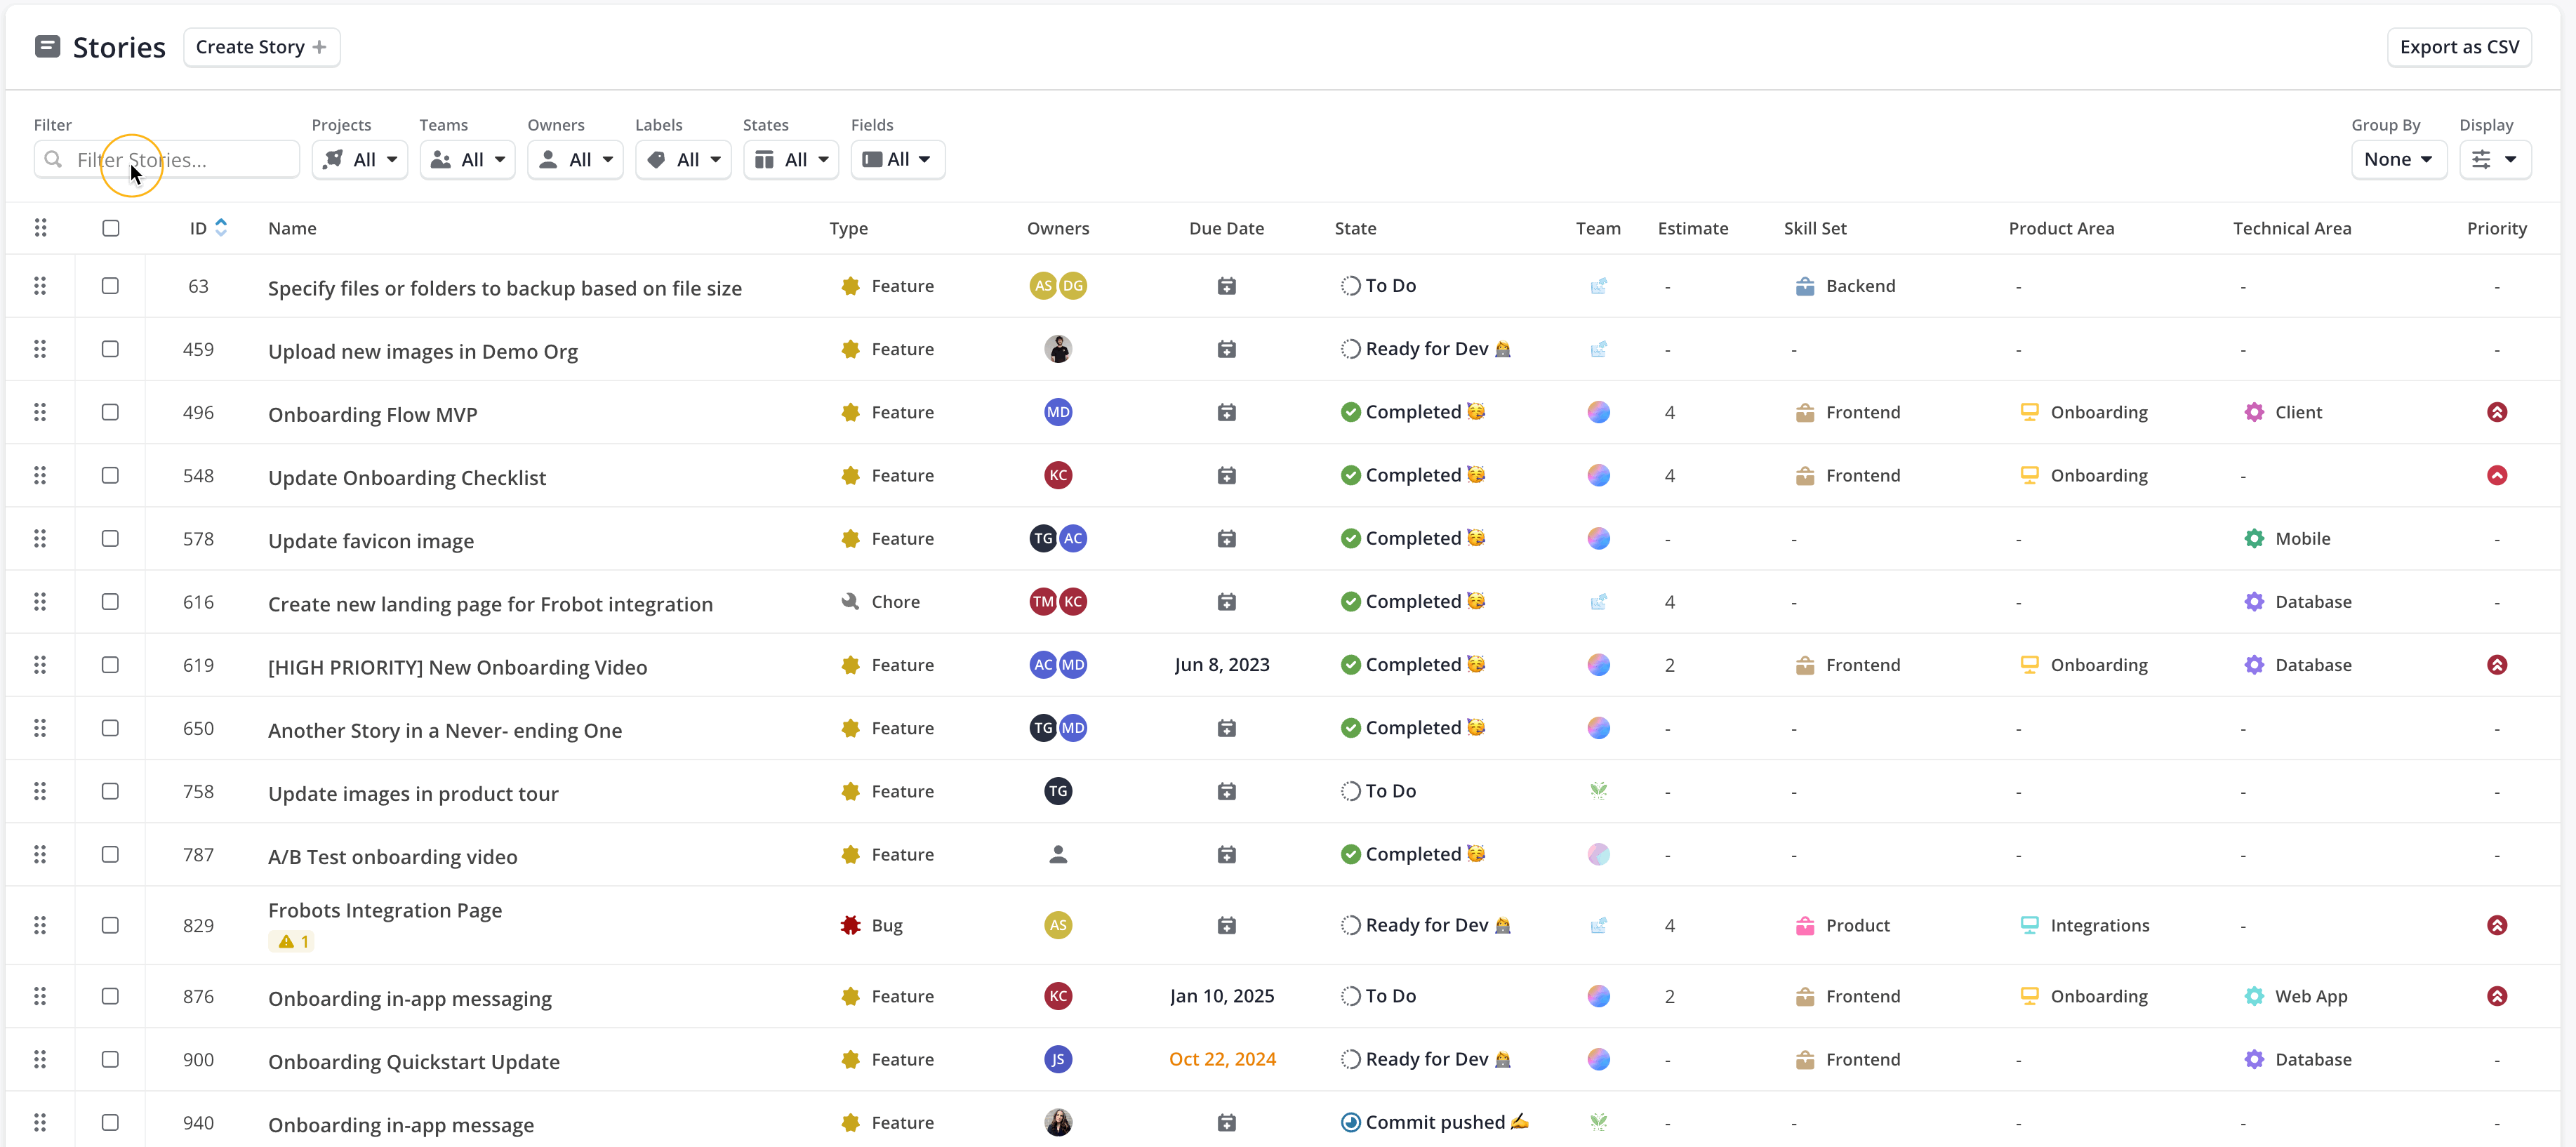Click the Due Date column header

1226,228
